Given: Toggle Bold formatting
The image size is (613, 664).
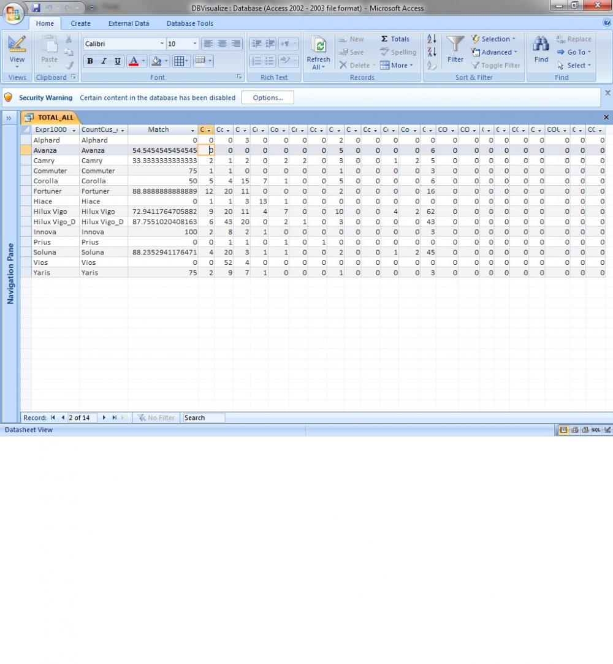Looking at the screenshot, I should pyautogui.click(x=89, y=61).
